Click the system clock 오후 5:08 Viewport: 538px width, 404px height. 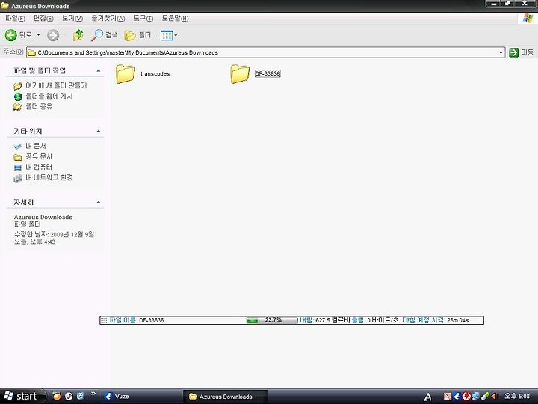517,396
